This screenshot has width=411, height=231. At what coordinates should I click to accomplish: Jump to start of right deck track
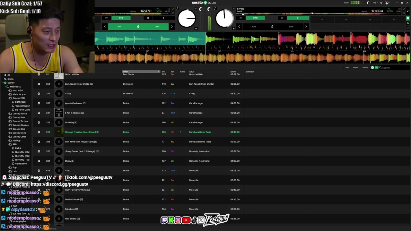tap(282, 18)
